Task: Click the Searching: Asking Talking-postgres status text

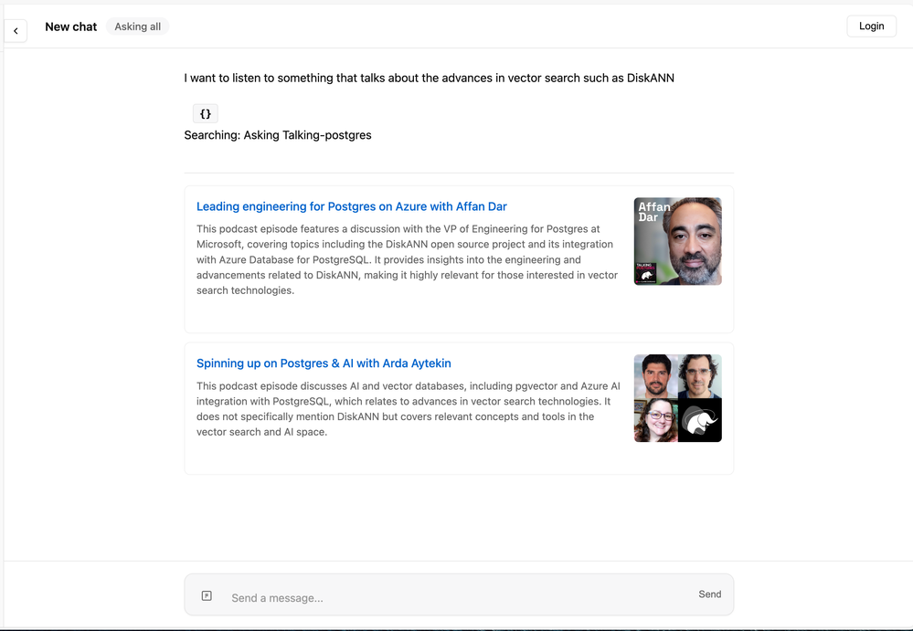Action: click(x=278, y=135)
